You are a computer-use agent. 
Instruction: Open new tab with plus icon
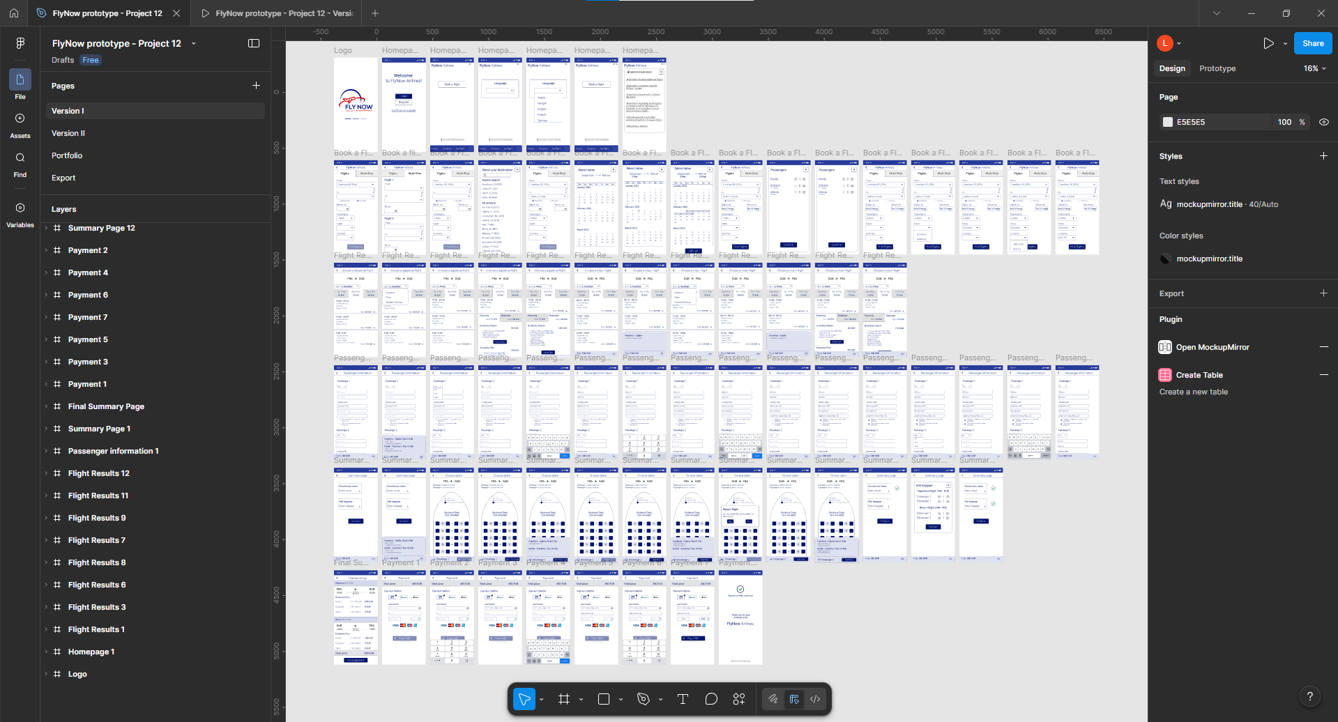375,13
